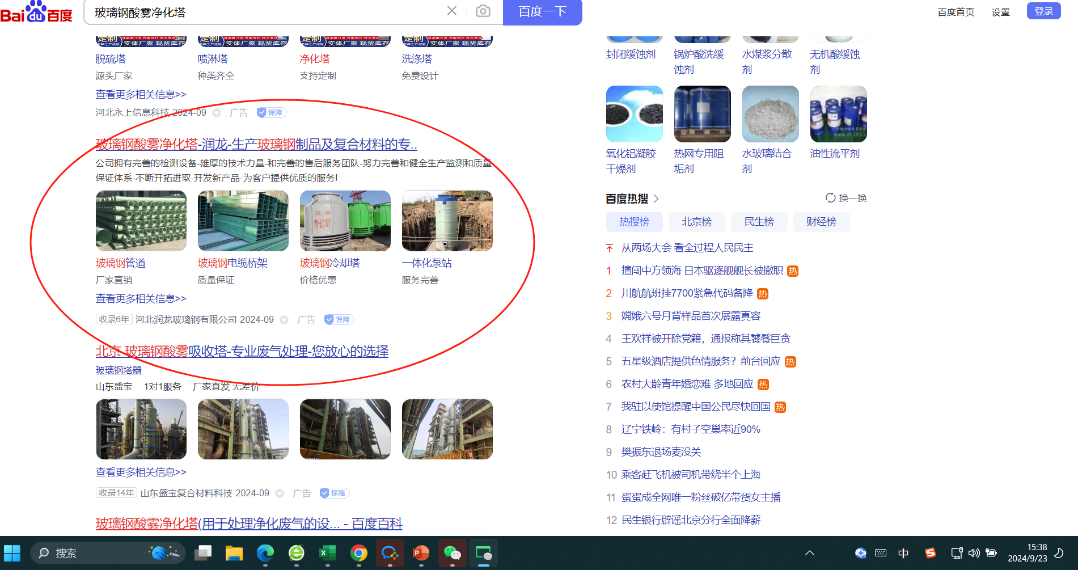Switch to the 民生榜 tab

759,222
